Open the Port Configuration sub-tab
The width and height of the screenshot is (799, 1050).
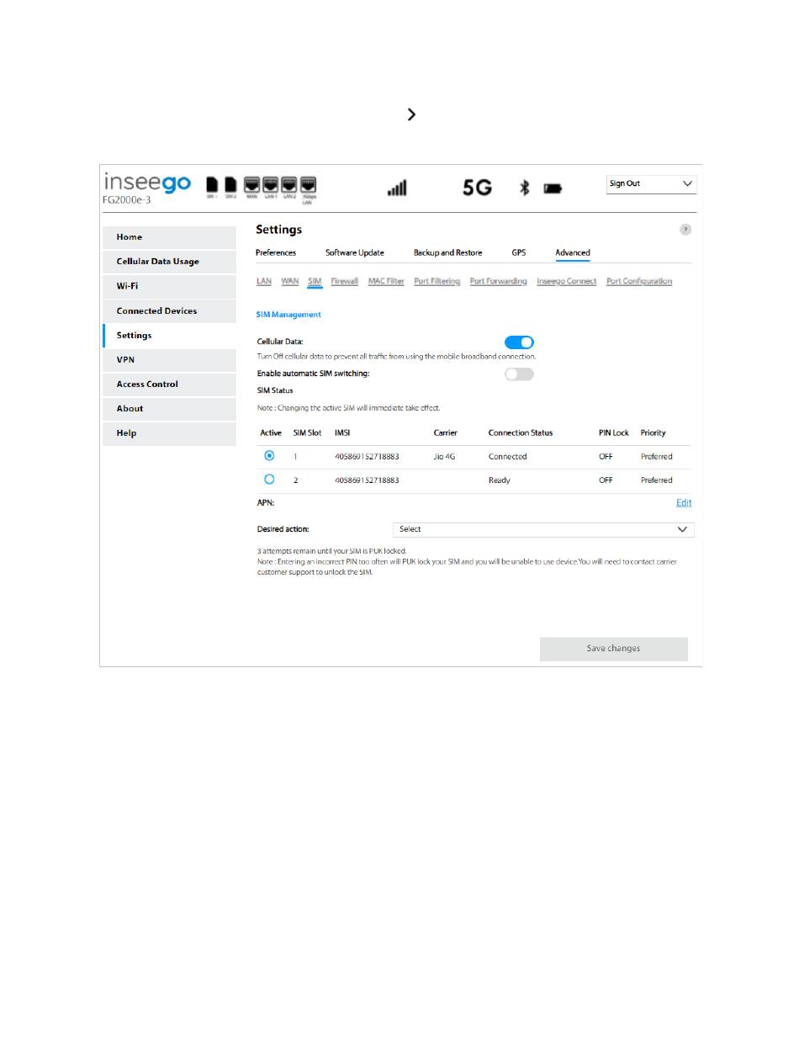pyautogui.click(x=639, y=281)
